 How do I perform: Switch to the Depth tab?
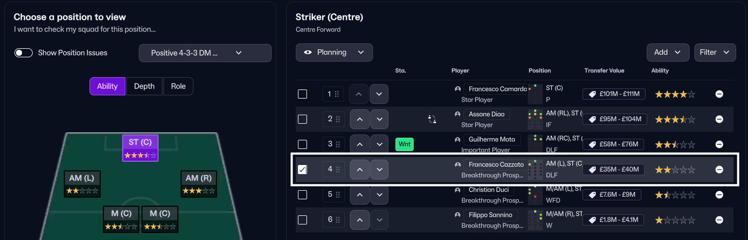[x=144, y=86]
